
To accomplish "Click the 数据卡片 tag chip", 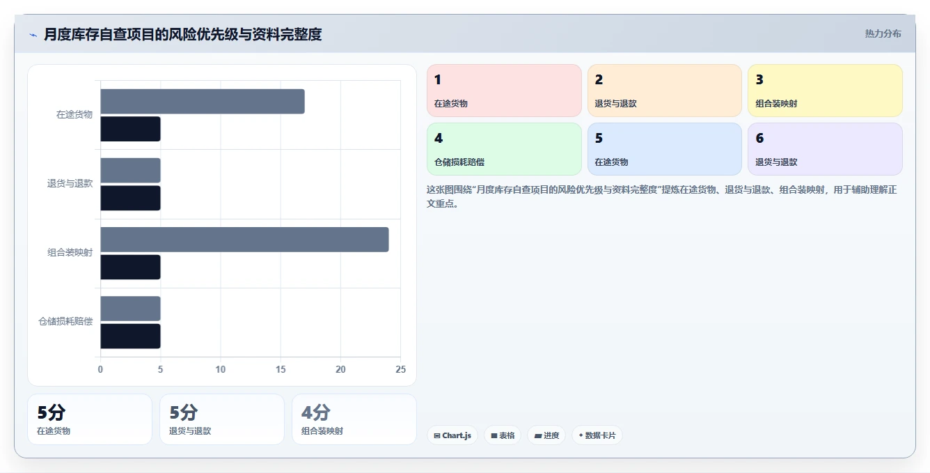I will (597, 435).
